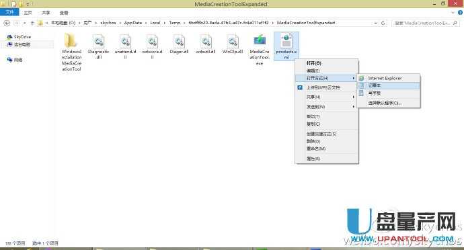This screenshot has width=464, height=250.
Task: Expand the 发送到(N) submenu arrow
Action: (353, 106)
